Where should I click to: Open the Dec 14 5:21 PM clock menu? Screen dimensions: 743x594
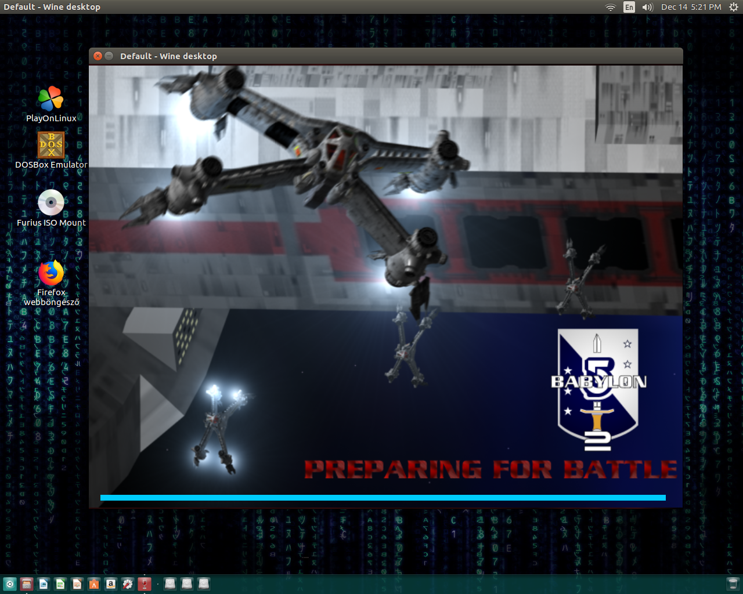pos(691,7)
